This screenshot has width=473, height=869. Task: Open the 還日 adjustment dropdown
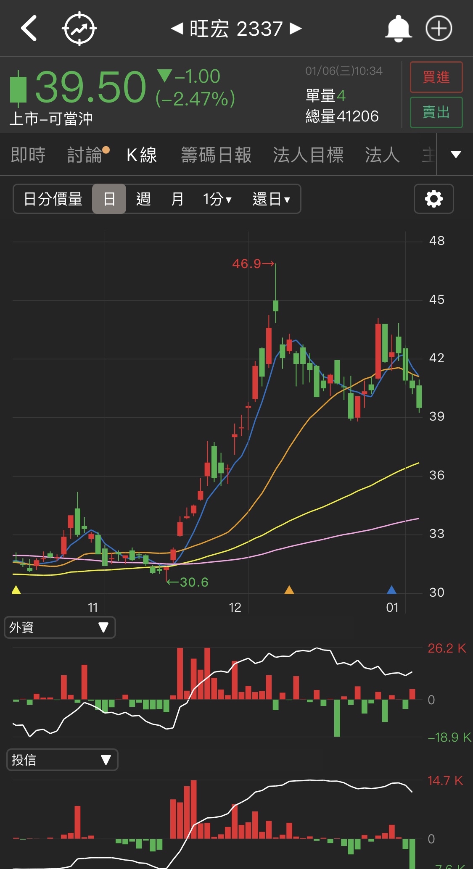point(271,199)
